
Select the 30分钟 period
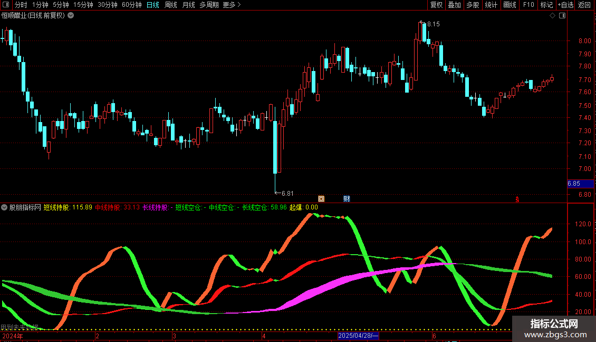[108, 5]
